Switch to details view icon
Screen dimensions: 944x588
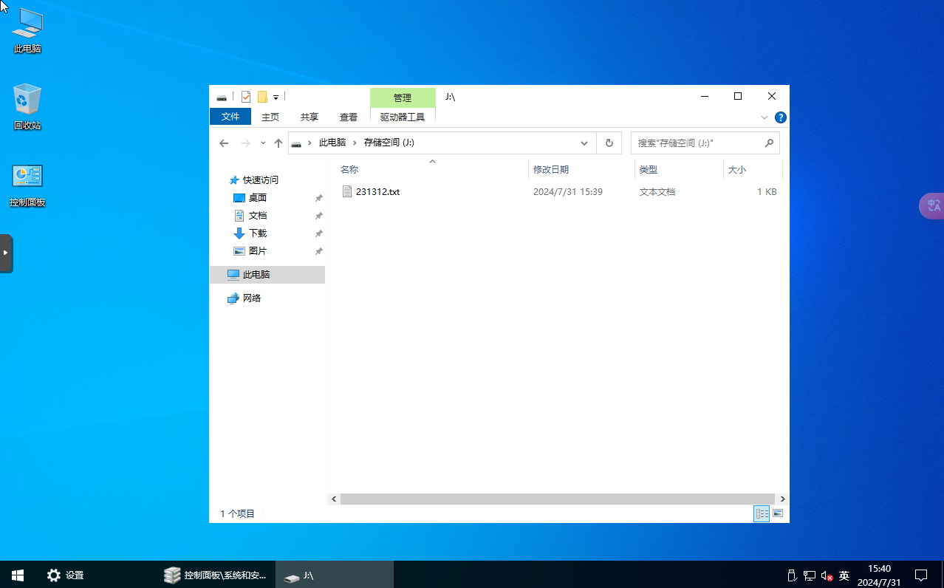762,513
